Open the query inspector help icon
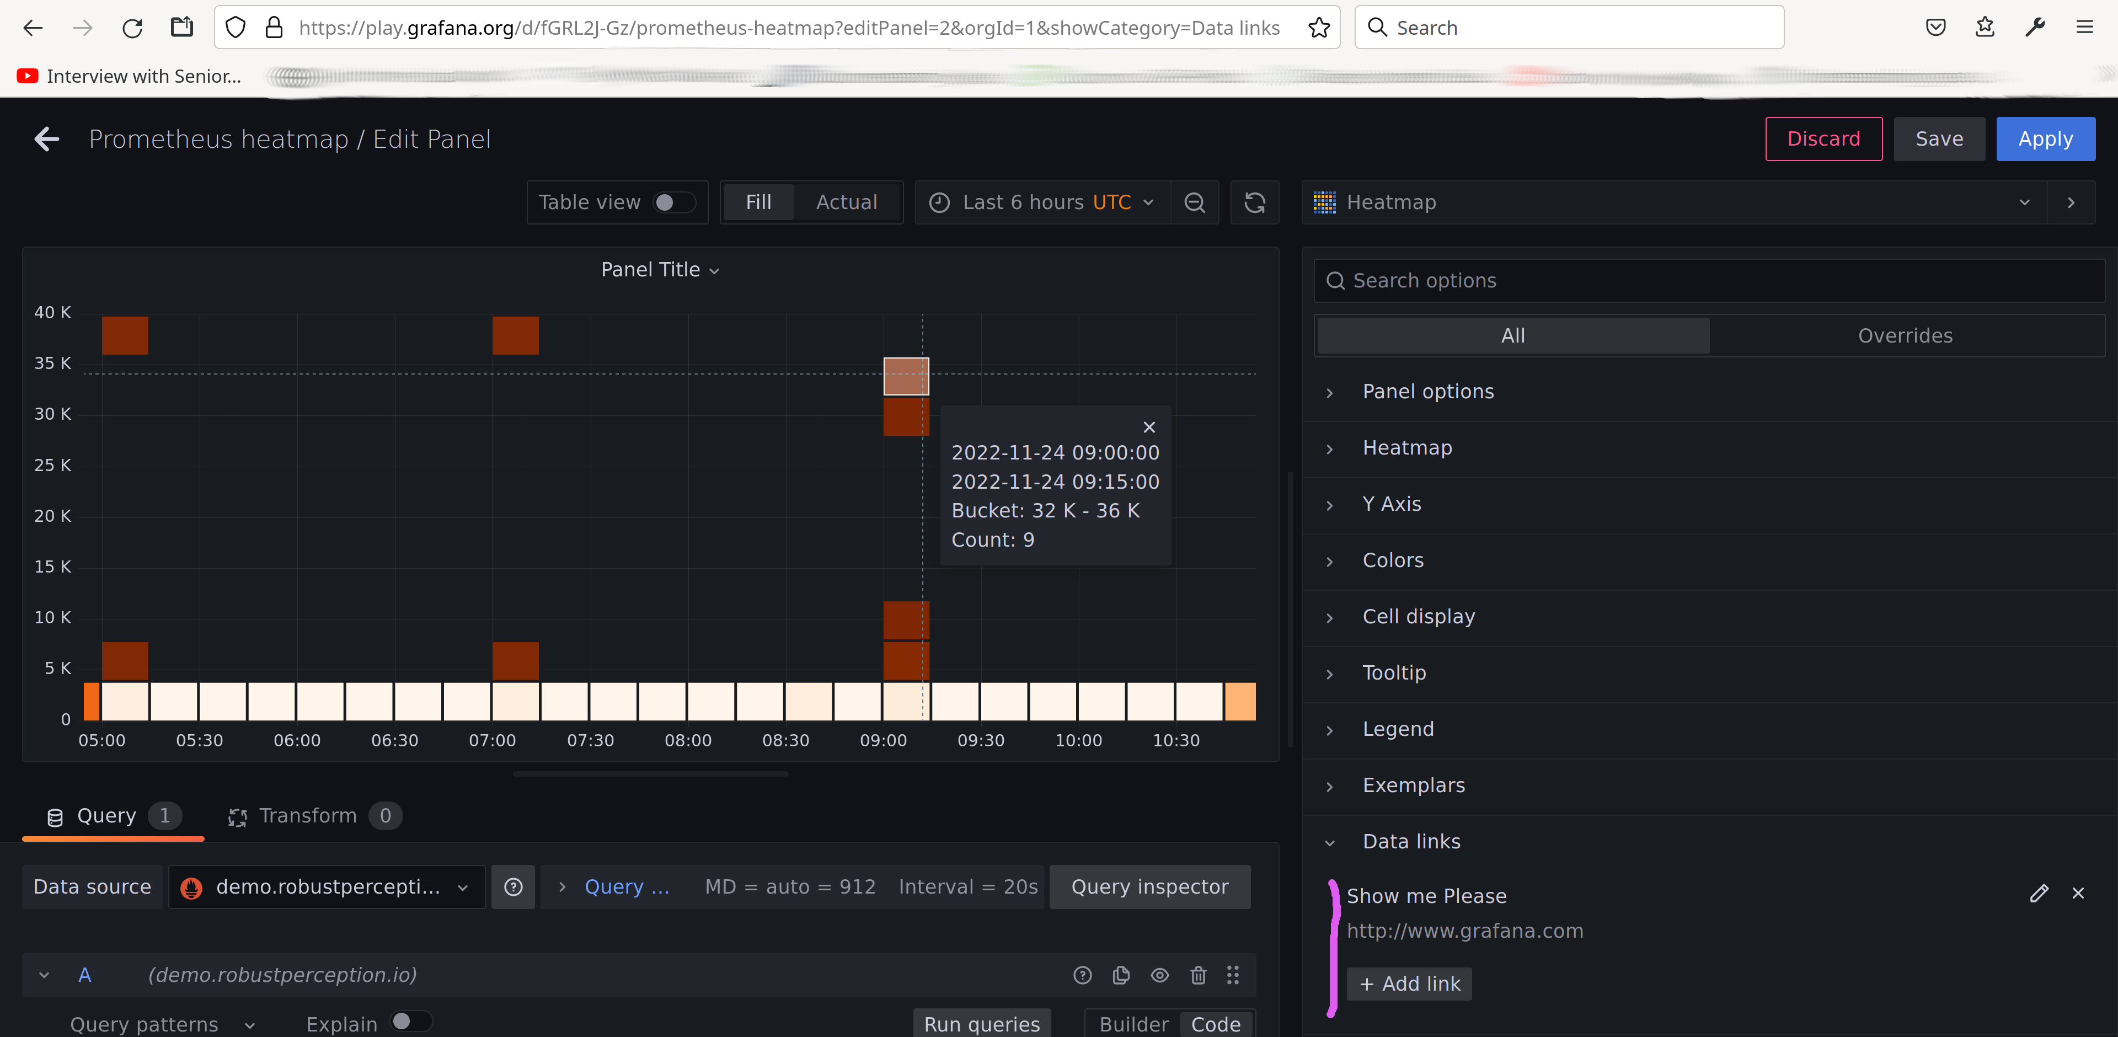2118x1037 pixels. 1082,975
